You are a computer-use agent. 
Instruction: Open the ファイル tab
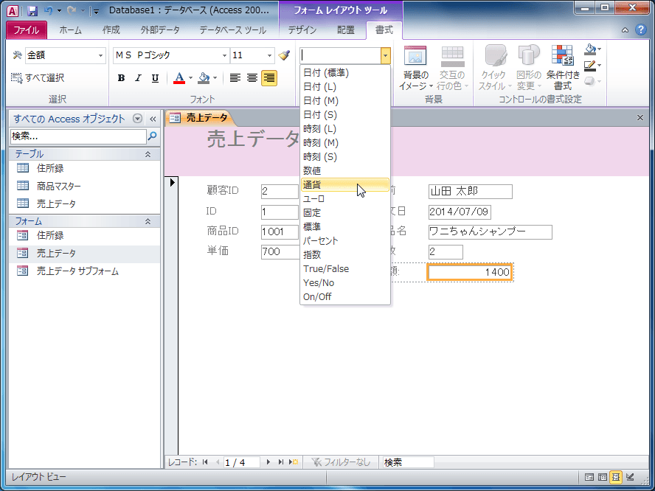(27, 30)
